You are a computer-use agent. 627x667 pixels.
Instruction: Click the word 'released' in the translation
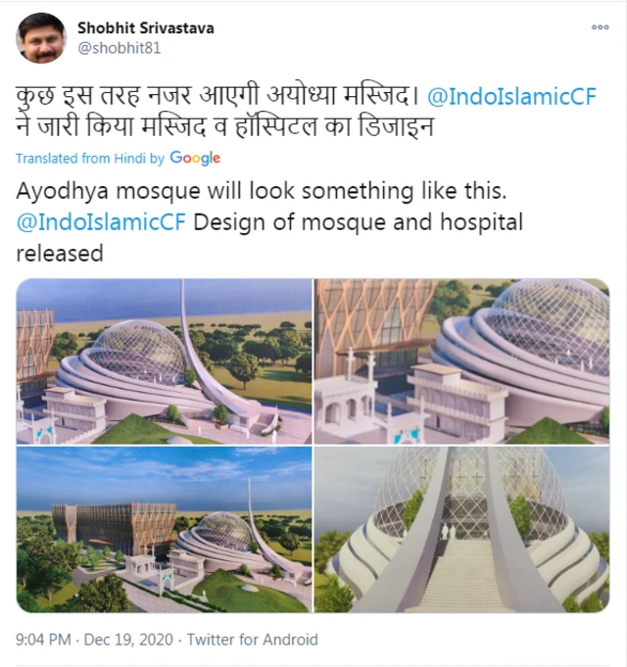[x=60, y=254]
